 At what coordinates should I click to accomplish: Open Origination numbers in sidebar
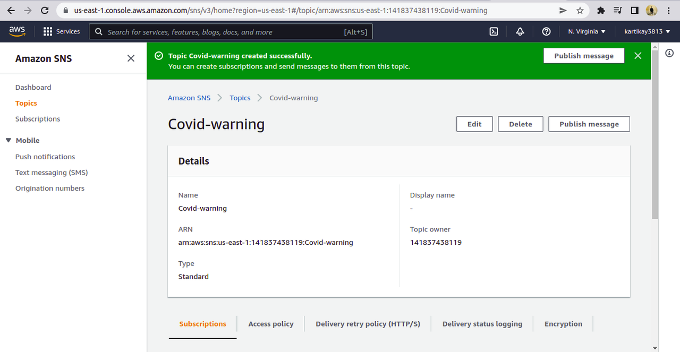[50, 188]
